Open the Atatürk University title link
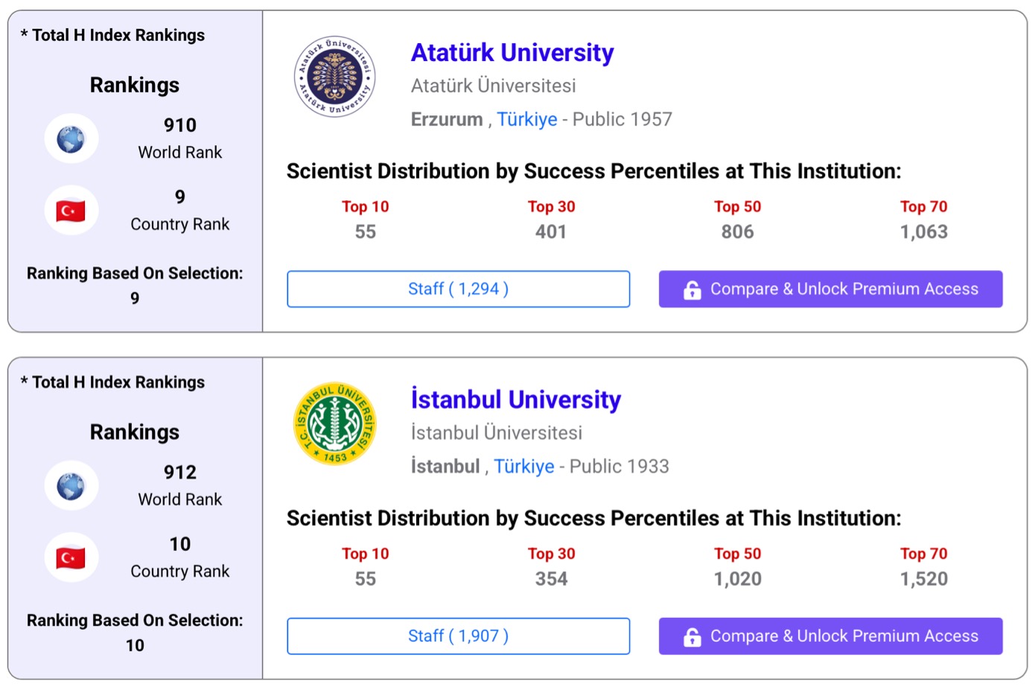 coord(512,53)
